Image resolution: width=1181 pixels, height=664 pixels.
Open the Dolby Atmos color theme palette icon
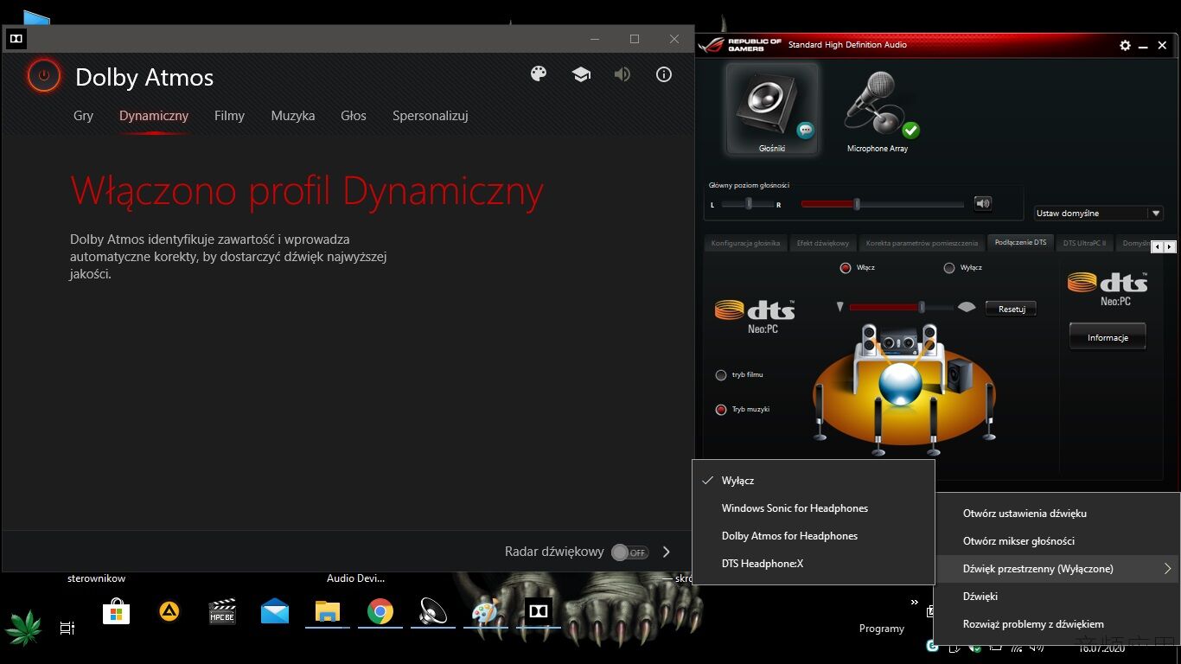[539, 74]
